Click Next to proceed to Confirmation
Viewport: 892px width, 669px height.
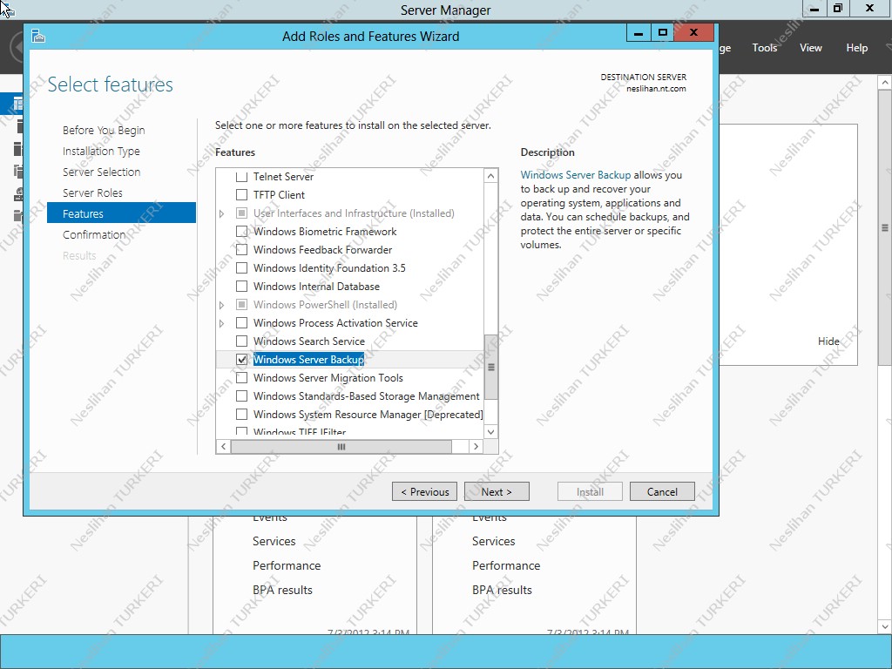coord(497,490)
